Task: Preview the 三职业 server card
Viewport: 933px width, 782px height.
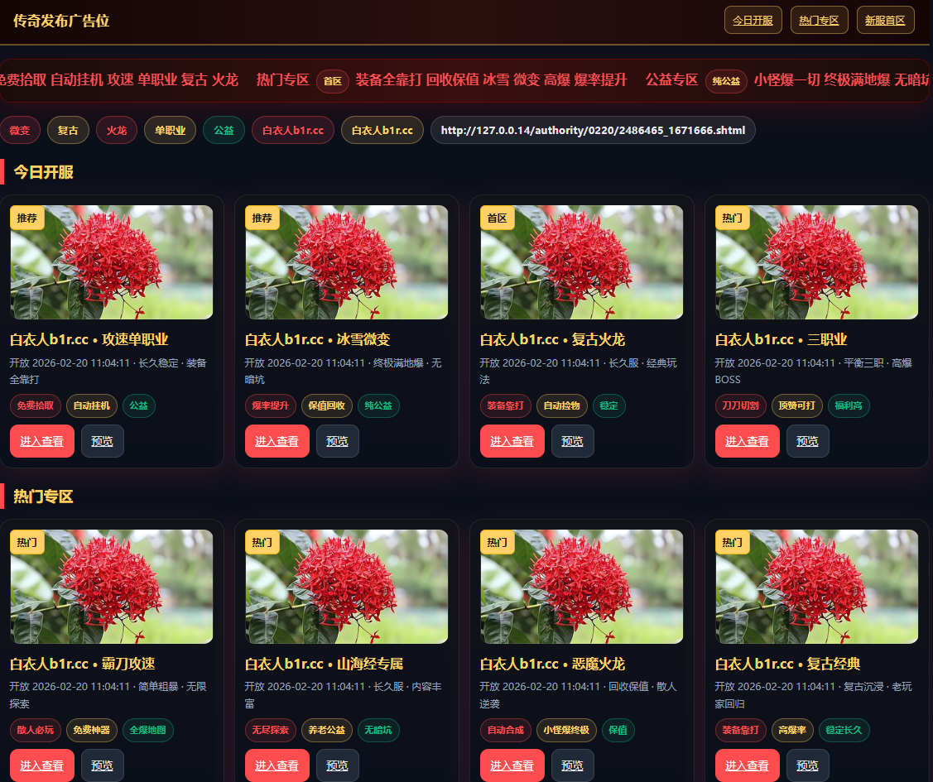Action: (x=807, y=441)
